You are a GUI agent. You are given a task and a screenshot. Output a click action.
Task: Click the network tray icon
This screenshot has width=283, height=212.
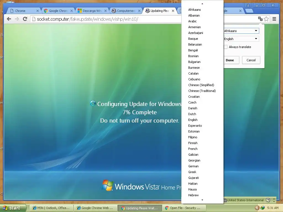click(x=263, y=208)
